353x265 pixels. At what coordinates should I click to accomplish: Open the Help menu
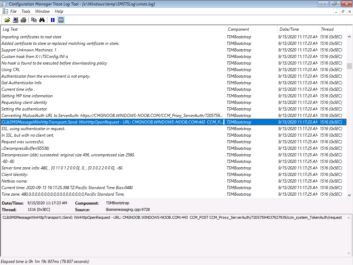59,11
